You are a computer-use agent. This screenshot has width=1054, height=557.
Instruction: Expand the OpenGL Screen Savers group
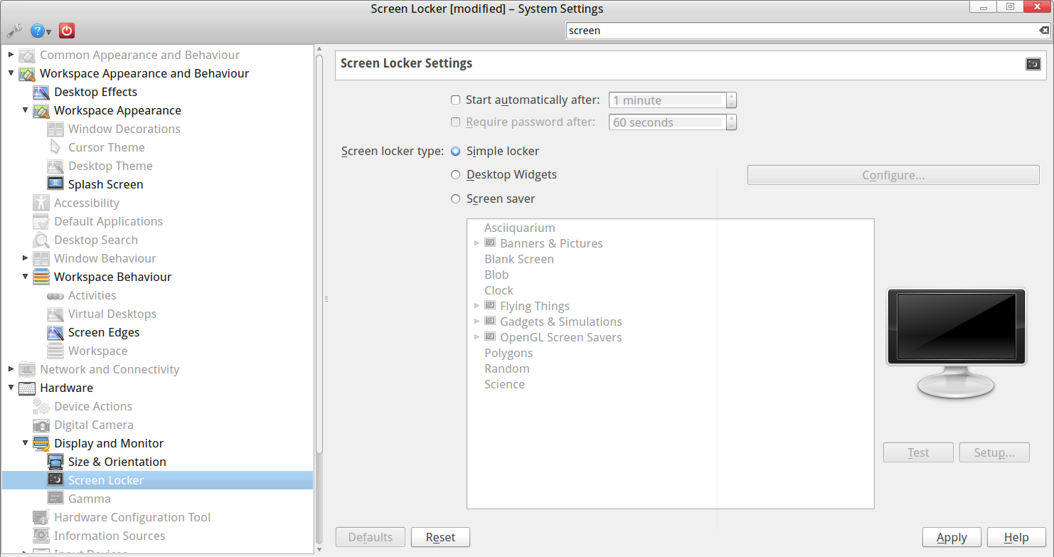(477, 337)
